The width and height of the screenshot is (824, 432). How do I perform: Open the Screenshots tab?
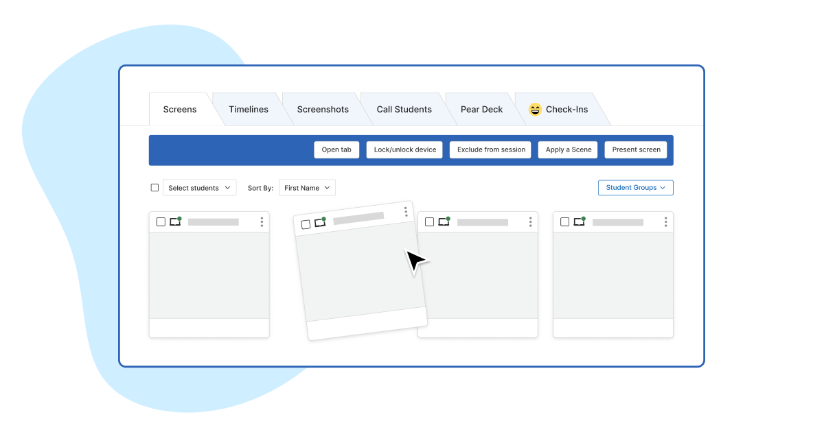point(323,109)
